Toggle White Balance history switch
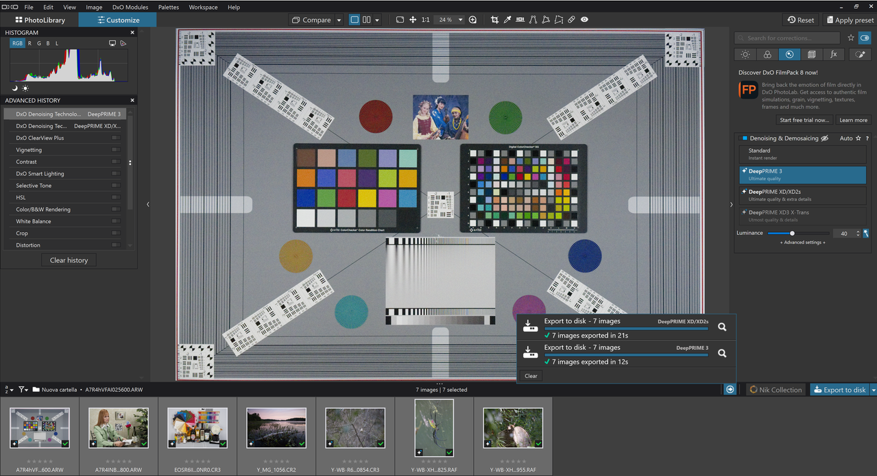This screenshot has height=476, width=877. pos(115,221)
